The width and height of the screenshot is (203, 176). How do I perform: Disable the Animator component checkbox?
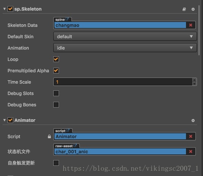coord(10,120)
